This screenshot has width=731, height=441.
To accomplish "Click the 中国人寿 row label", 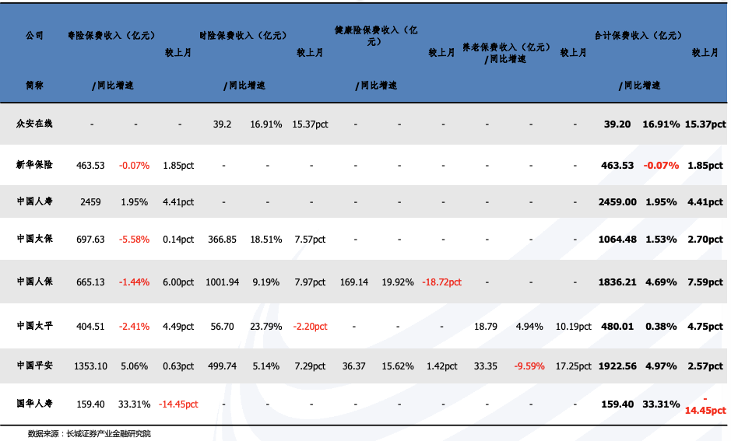I will click(34, 201).
